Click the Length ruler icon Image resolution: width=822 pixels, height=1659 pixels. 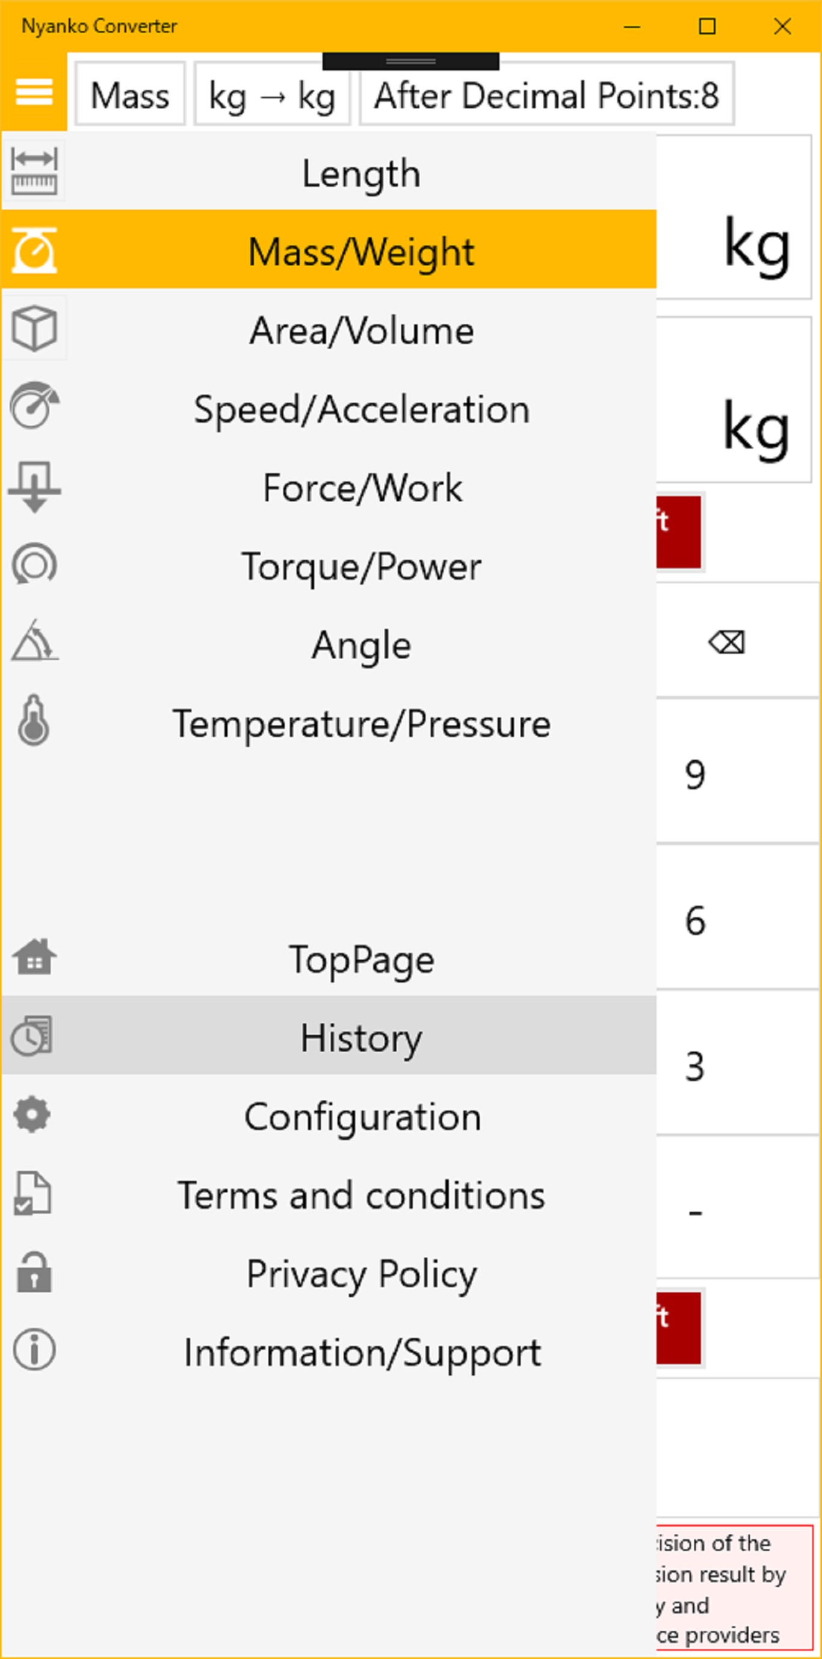click(x=34, y=172)
